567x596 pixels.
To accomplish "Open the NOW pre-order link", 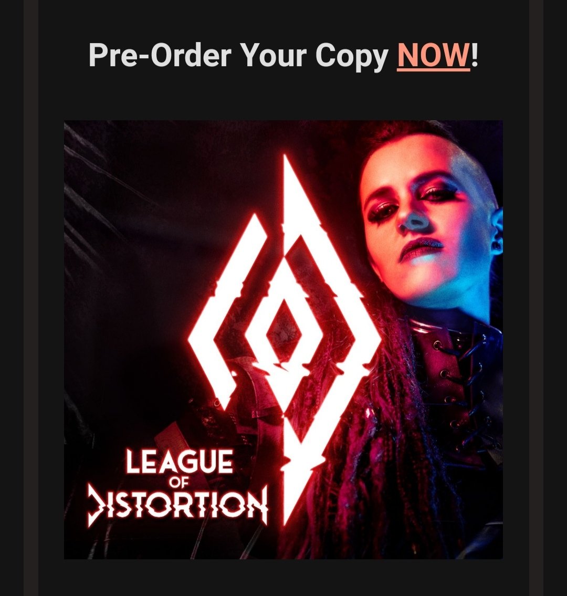I will point(434,55).
